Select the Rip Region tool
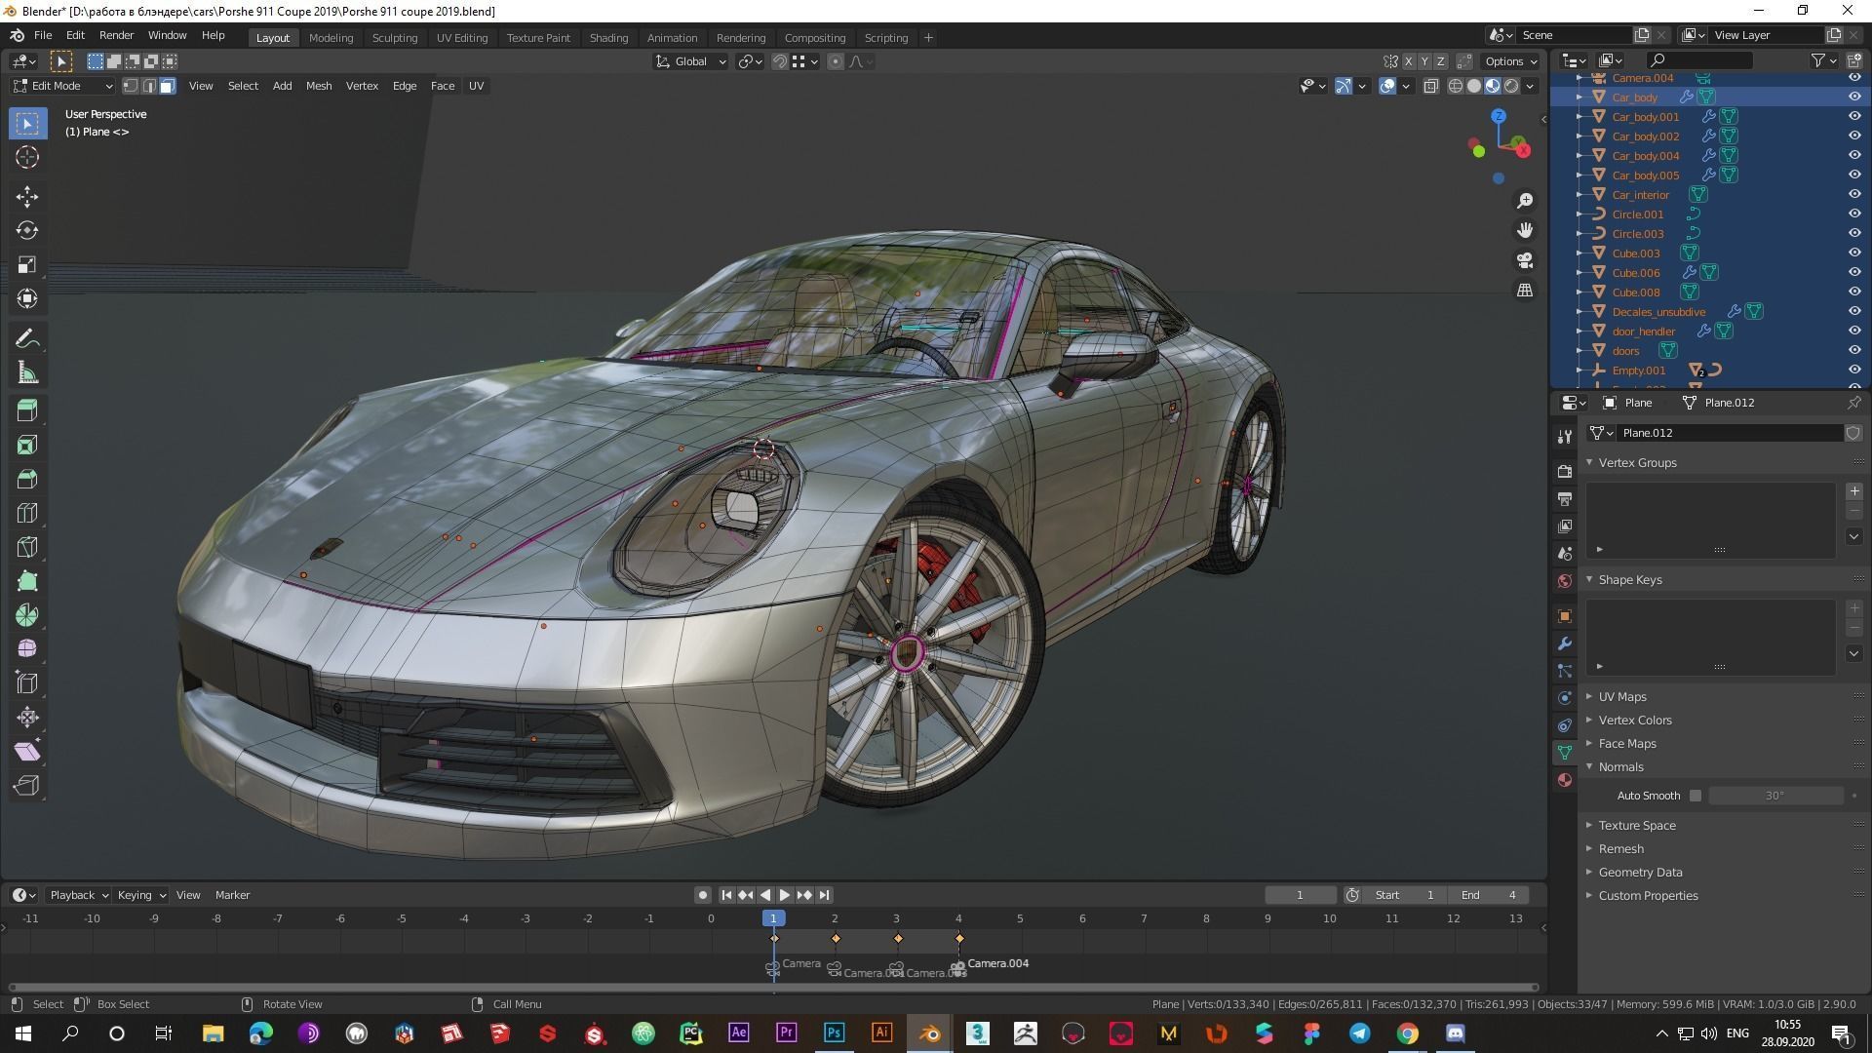 (27, 786)
